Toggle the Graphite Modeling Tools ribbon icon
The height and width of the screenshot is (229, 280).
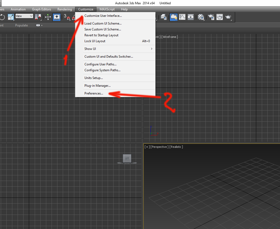173,17
